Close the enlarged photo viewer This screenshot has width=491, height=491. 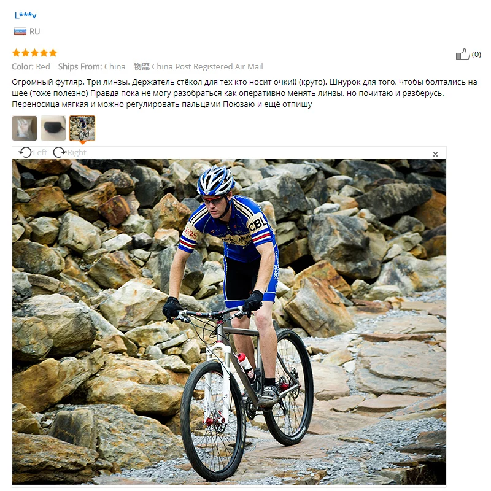pos(435,155)
